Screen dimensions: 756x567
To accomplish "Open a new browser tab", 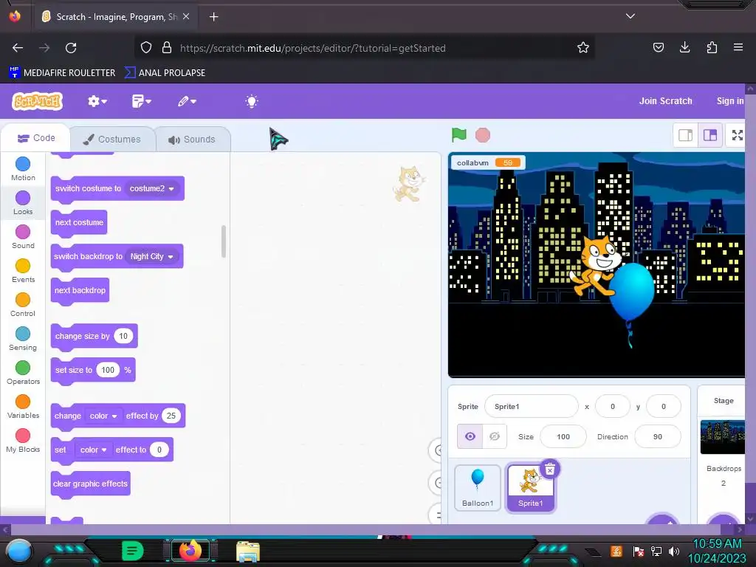I will pyautogui.click(x=213, y=17).
